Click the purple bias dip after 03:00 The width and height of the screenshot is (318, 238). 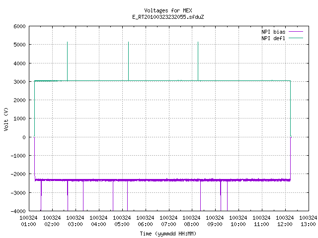click(83, 195)
